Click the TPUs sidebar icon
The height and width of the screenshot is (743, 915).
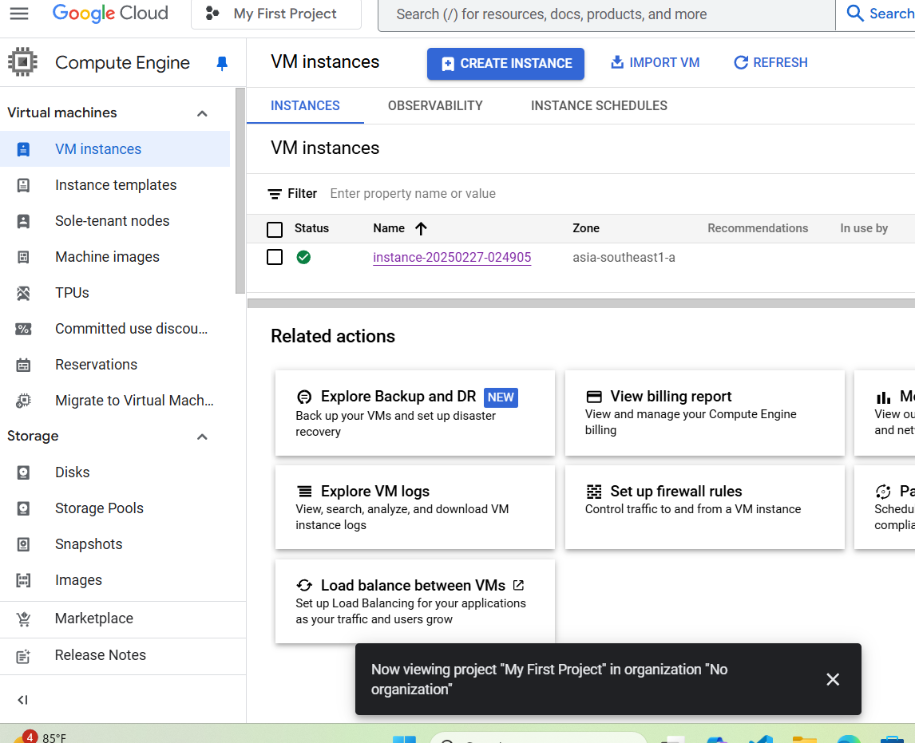23,294
